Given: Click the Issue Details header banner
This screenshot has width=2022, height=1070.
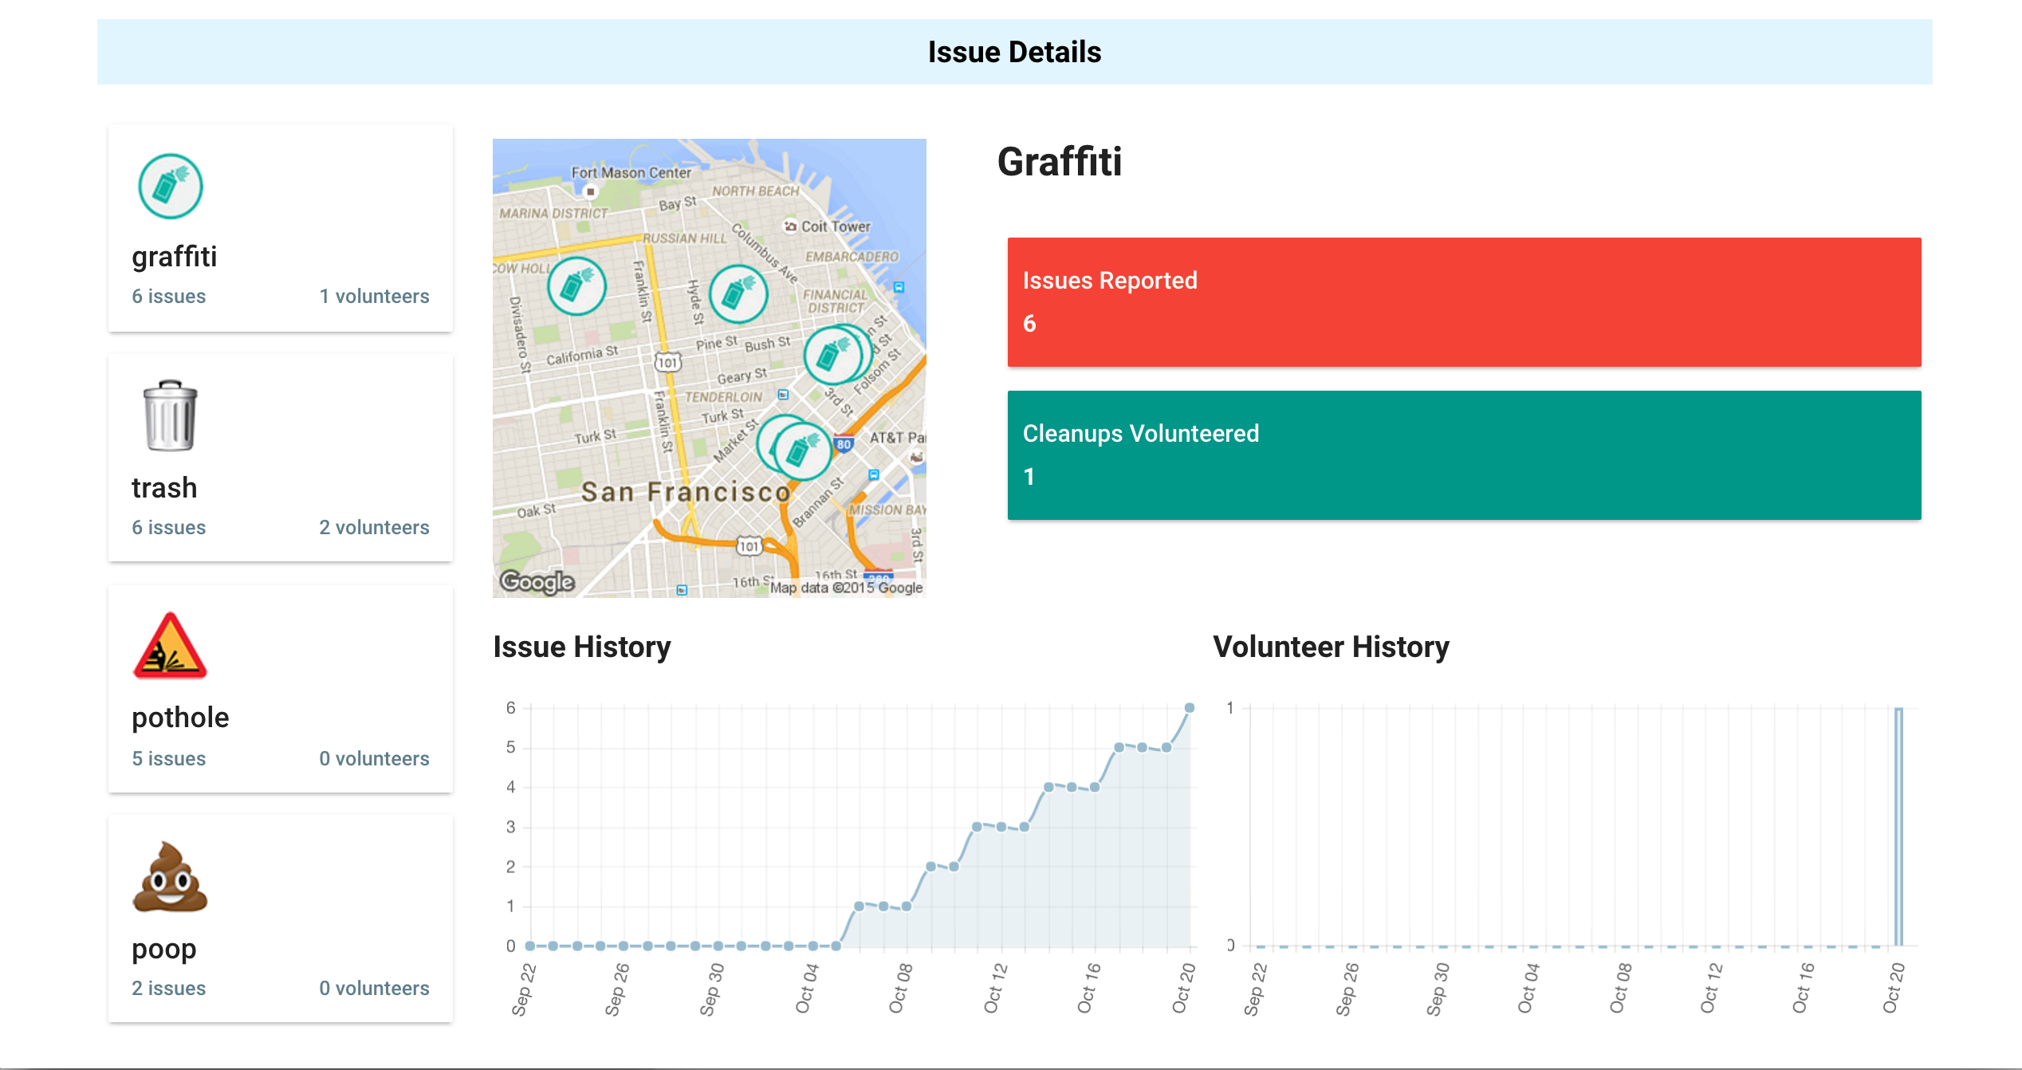Looking at the screenshot, I should click(x=1013, y=52).
